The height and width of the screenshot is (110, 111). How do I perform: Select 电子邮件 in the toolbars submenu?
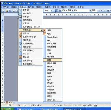click(x=53, y=57)
